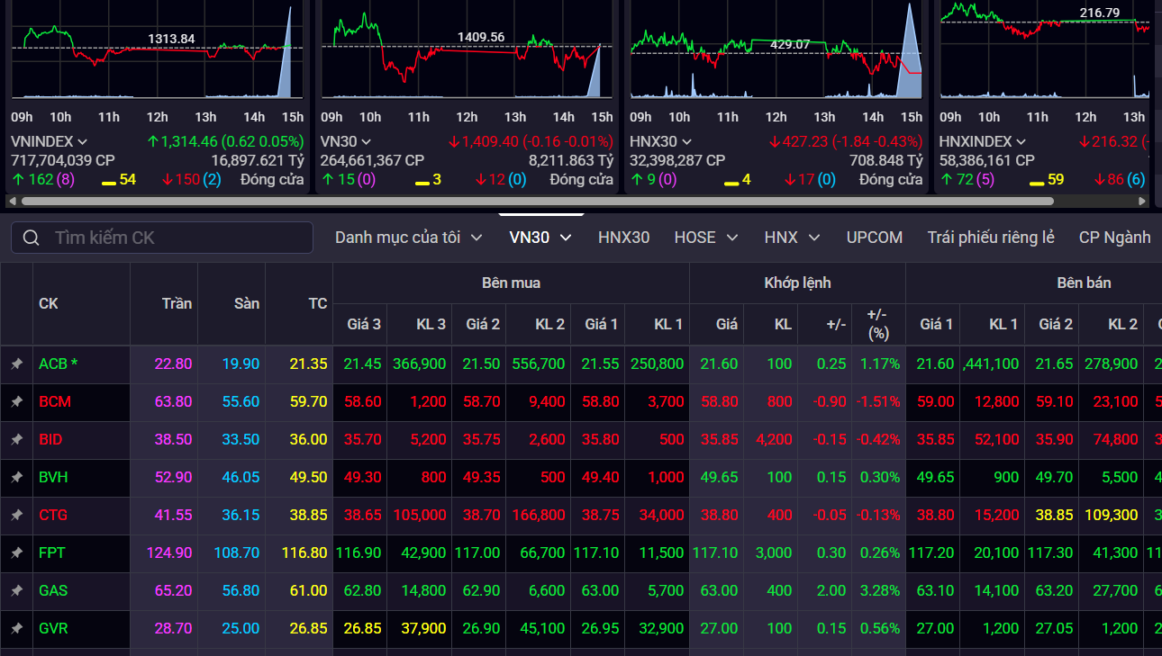Image resolution: width=1162 pixels, height=656 pixels.
Task: Click FPT matched price 117.10
Action: point(717,553)
